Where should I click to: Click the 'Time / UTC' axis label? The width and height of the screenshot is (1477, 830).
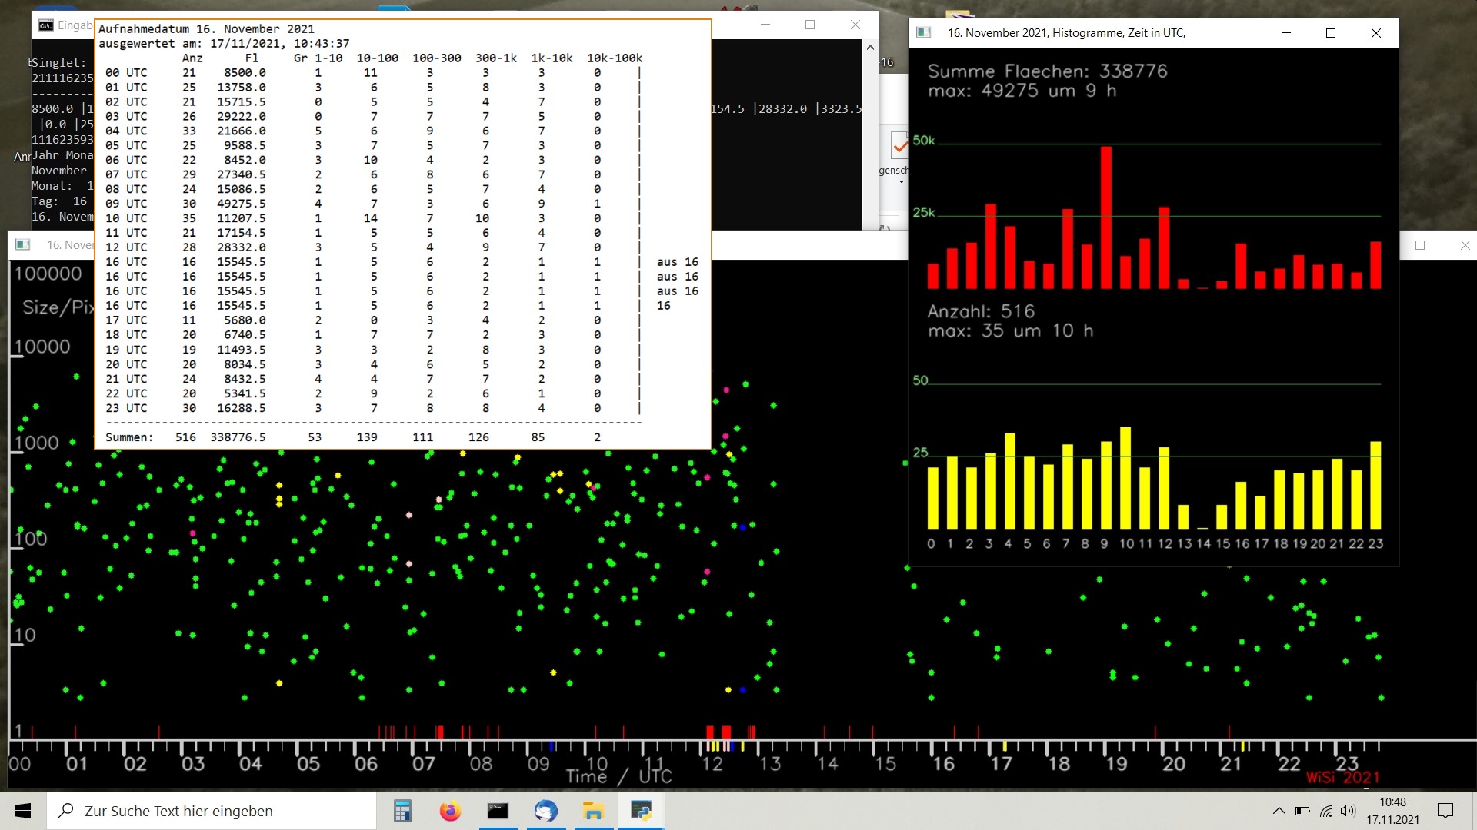click(618, 776)
